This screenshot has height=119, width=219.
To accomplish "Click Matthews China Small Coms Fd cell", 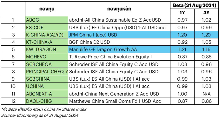I will point(119,101).
